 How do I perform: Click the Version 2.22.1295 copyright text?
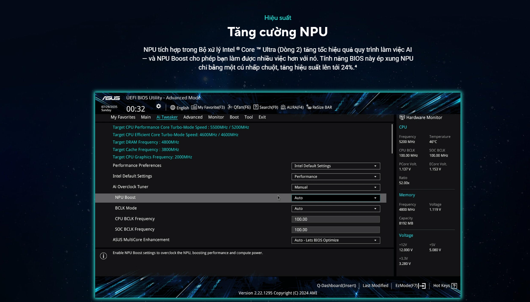click(x=278, y=293)
